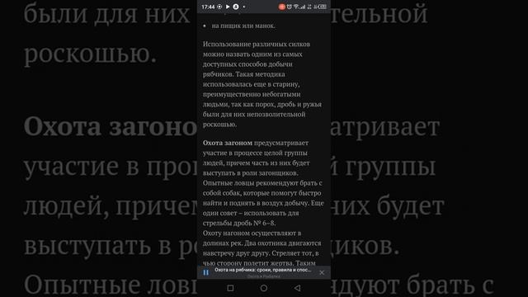Tap the line 'долинах рек. Два охотника двигаются'
The image size is (528, 297).
tap(262, 243)
